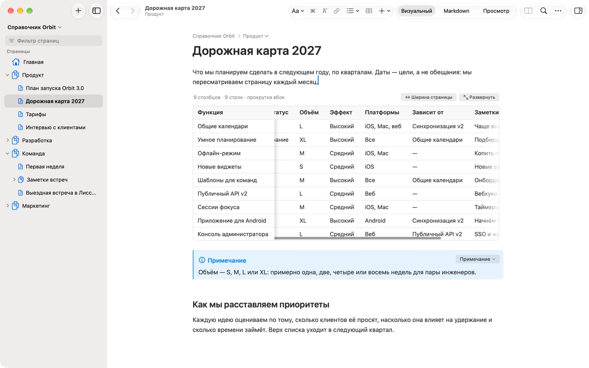589x368 pixels.
Task: Expand the Заметки встреч subsection
Action: coord(14,180)
